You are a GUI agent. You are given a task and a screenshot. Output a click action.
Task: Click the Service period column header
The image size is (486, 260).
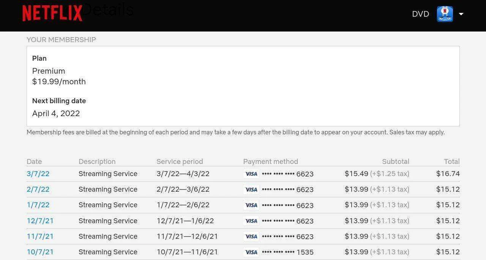click(x=180, y=162)
